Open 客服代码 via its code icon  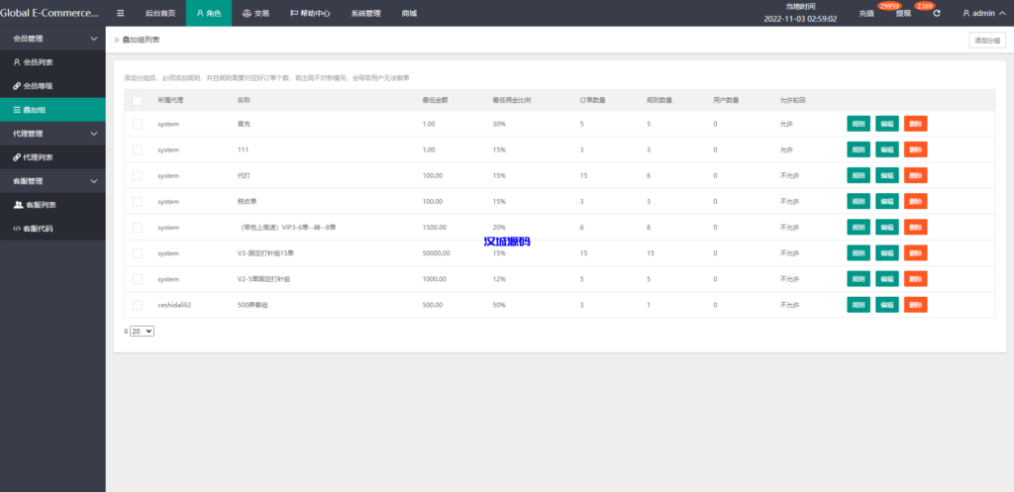pos(17,229)
